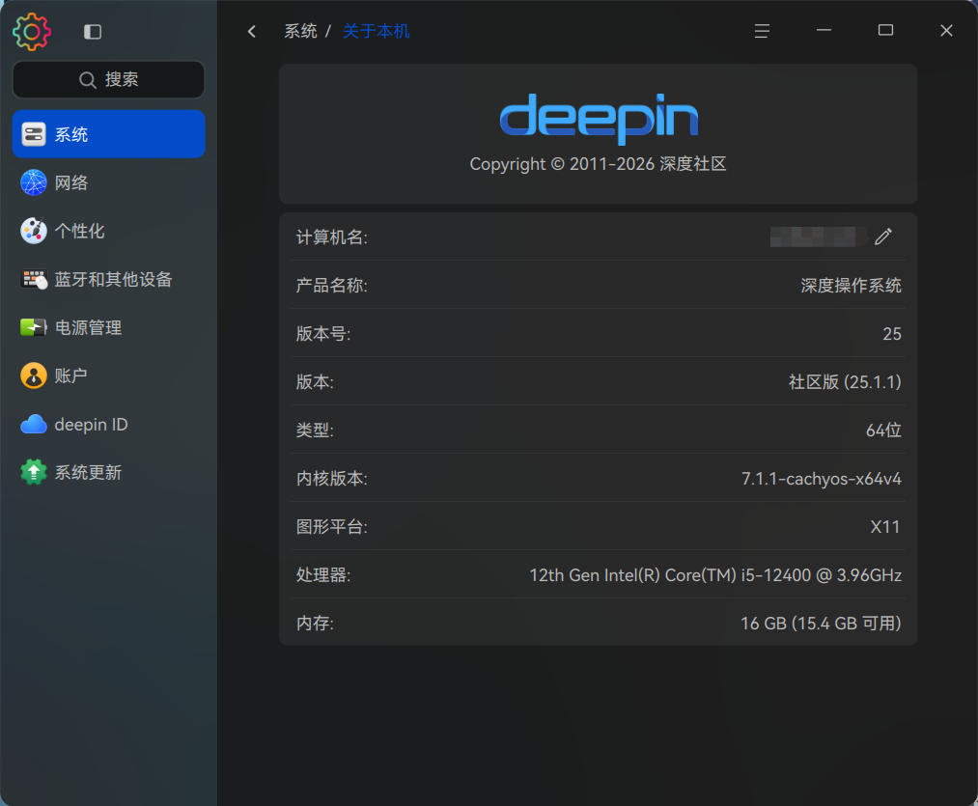Go back with the left arrow
This screenshot has height=806, width=978.
(252, 31)
